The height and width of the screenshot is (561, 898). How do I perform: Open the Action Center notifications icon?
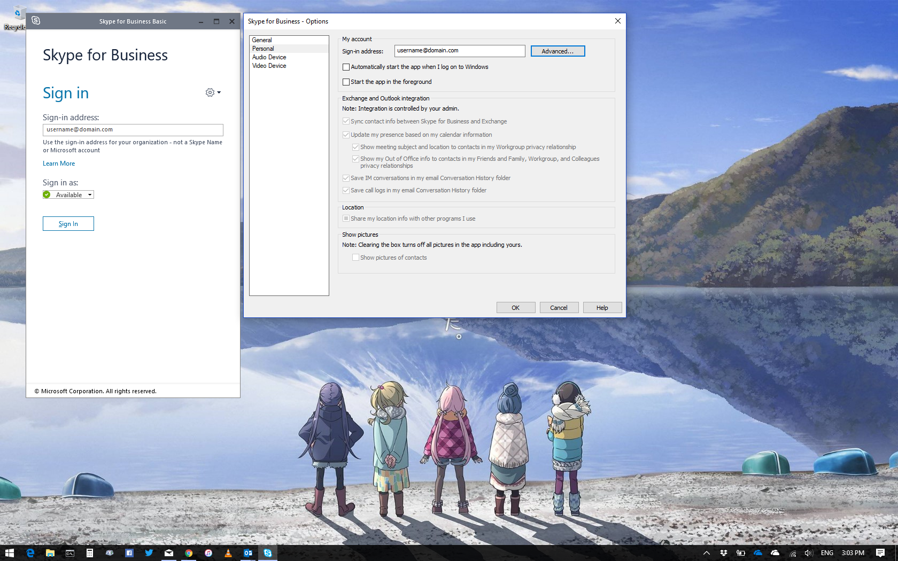[880, 553]
